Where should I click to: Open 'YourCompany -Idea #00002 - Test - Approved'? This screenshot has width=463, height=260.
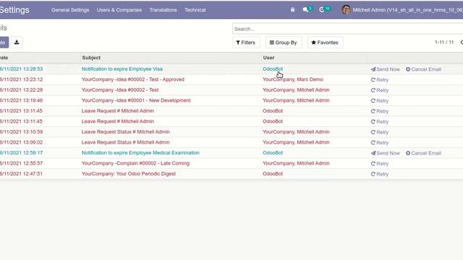[x=133, y=79]
